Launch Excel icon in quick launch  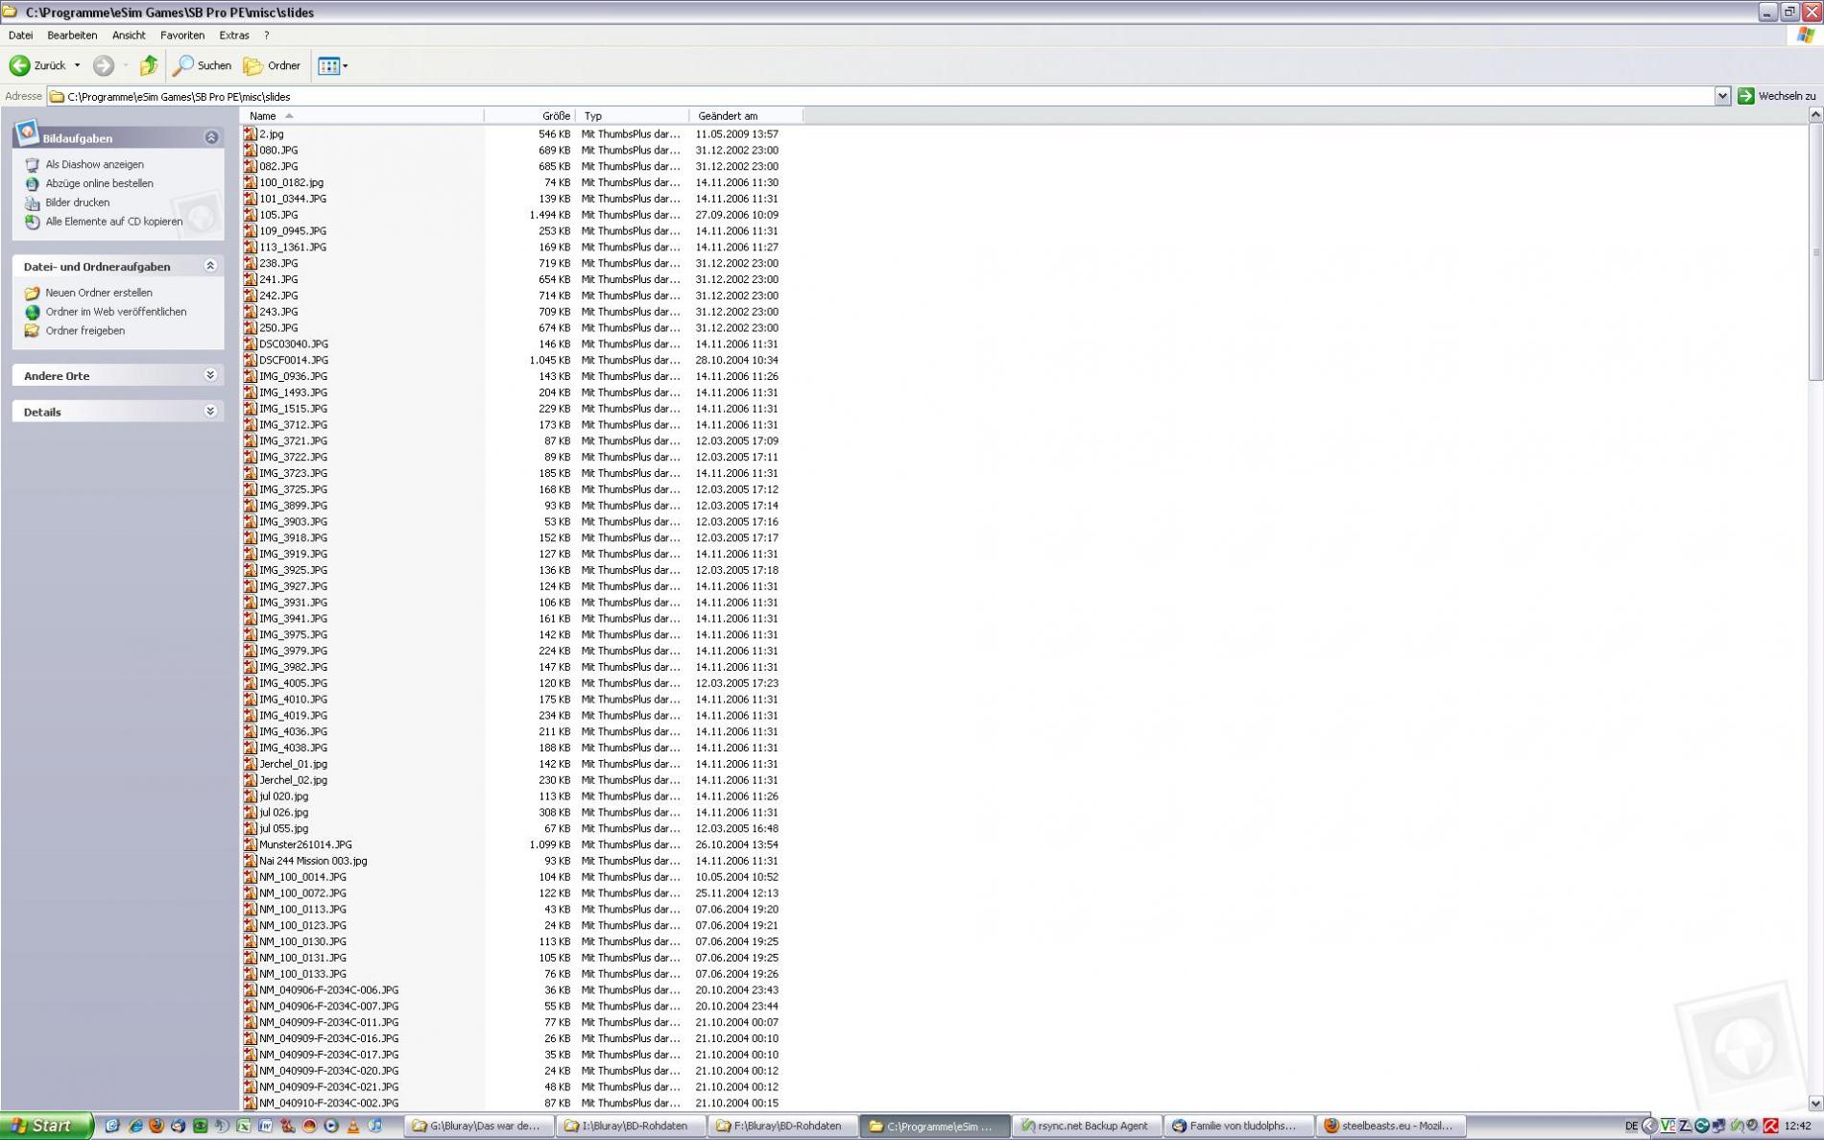click(x=244, y=1126)
